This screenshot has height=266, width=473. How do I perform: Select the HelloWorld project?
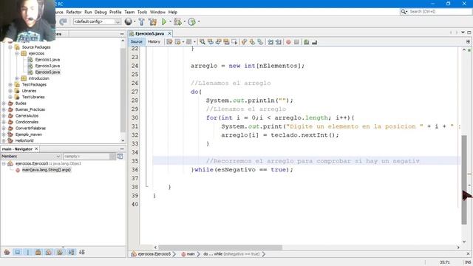pyautogui.click(x=24, y=141)
